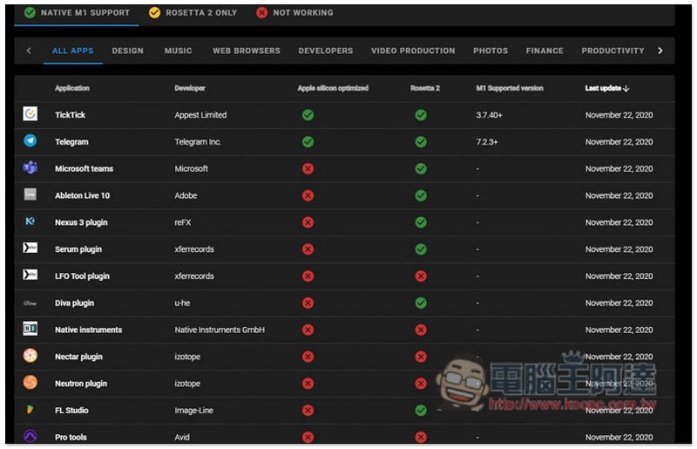Screen dimensions: 697x449
Task: Click the Nexus 3 plugin icon
Action: pyautogui.click(x=30, y=222)
